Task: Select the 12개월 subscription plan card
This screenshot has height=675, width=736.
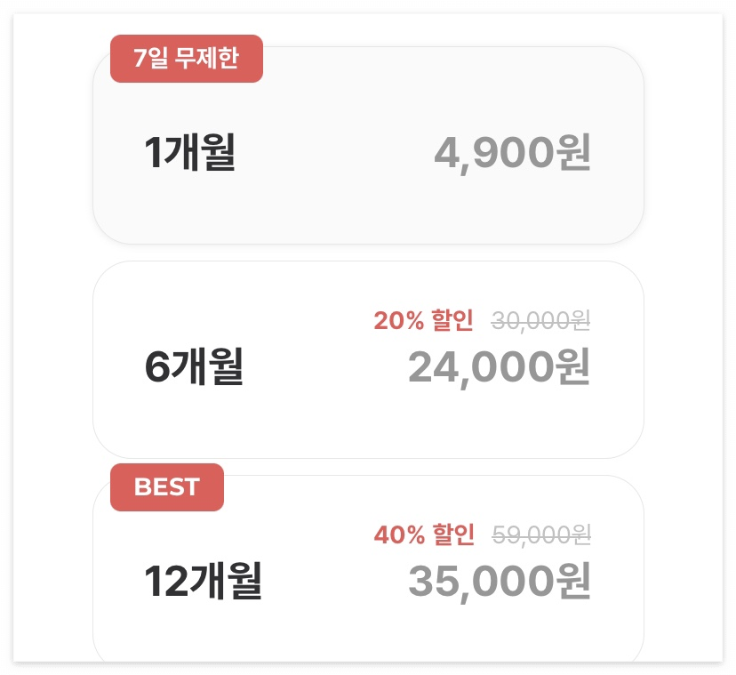Action: coord(369,568)
